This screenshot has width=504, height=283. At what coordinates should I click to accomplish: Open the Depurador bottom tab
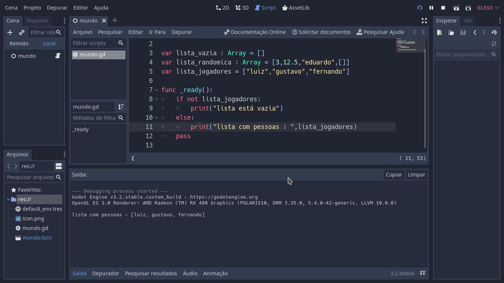[106, 273]
